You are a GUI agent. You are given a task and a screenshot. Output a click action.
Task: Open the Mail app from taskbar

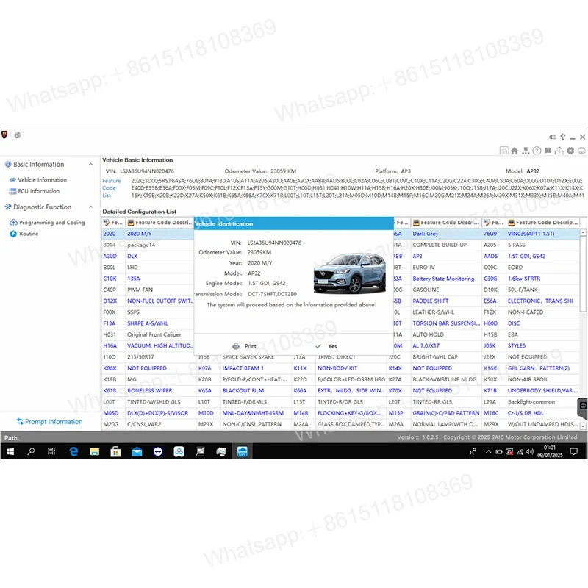pyautogui.click(x=137, y=451)
